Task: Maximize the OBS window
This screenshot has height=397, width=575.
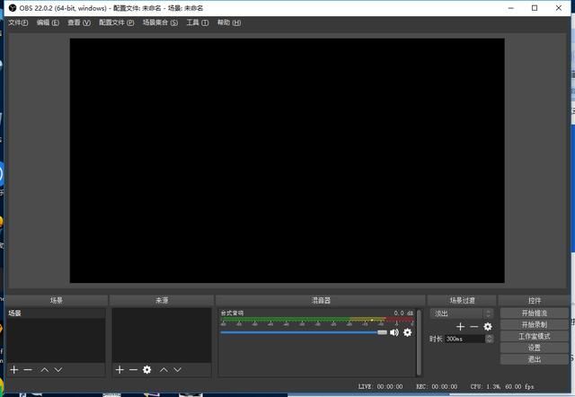Action: pyautogui.click(x=535, y=8)
